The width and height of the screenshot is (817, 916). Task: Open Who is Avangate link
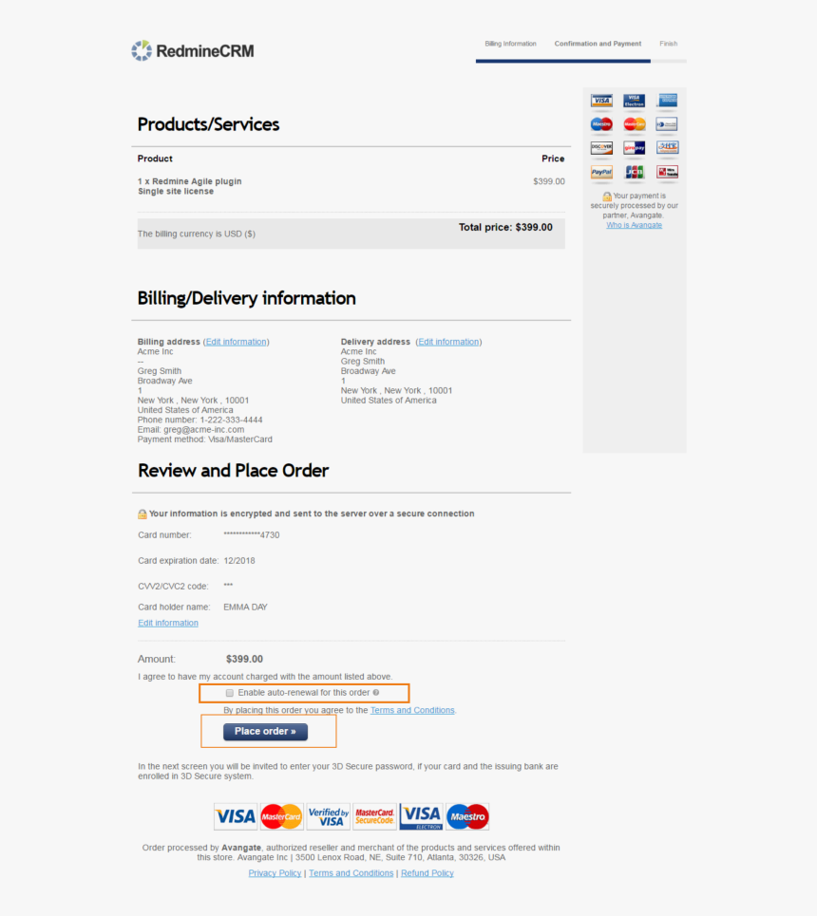634,225
